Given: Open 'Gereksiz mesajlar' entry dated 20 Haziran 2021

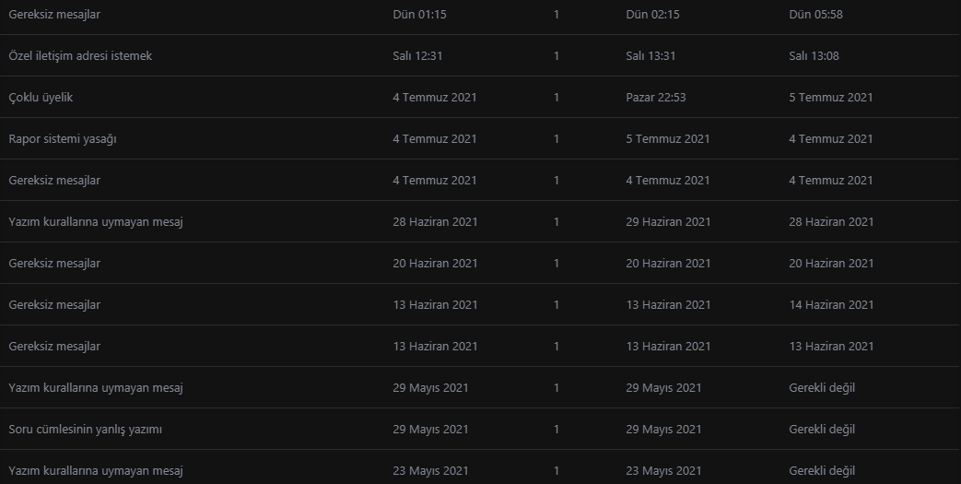Looking at the screenshot, I should [x=54, y=264].
